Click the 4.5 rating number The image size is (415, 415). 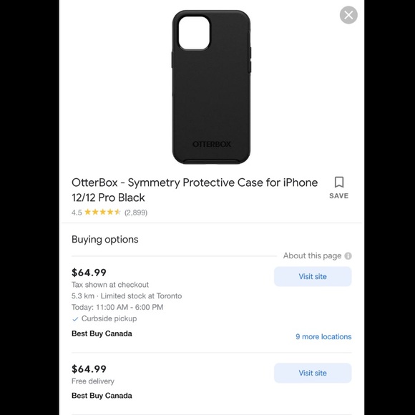[x=77, y=213]
